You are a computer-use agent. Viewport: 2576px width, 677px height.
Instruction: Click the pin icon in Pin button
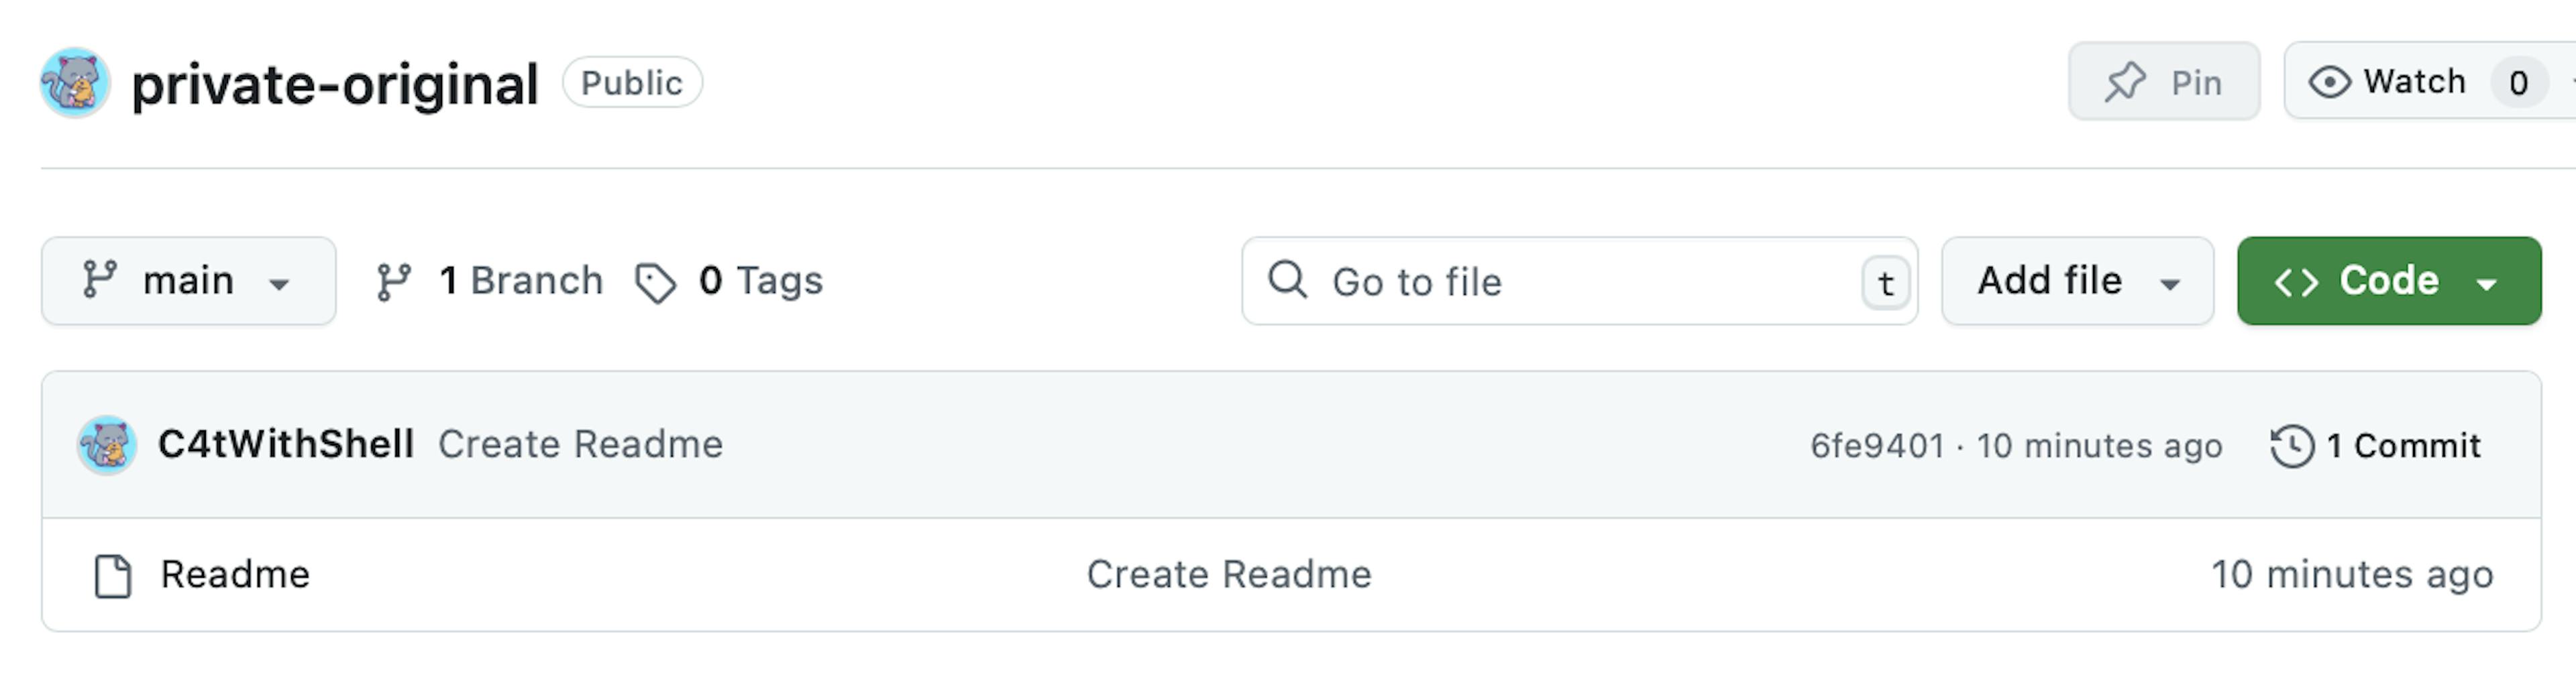click(x=2125, y=82)
